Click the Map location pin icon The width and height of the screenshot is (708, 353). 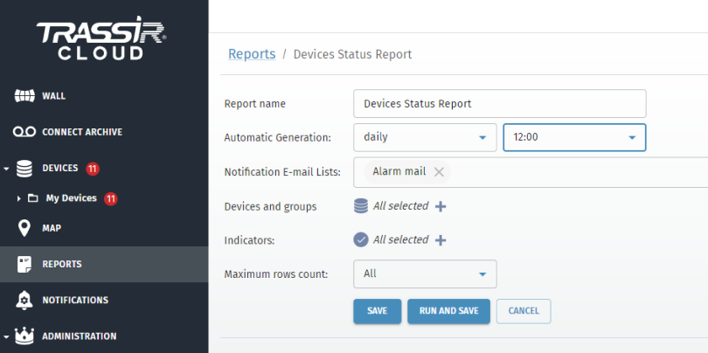24,228
